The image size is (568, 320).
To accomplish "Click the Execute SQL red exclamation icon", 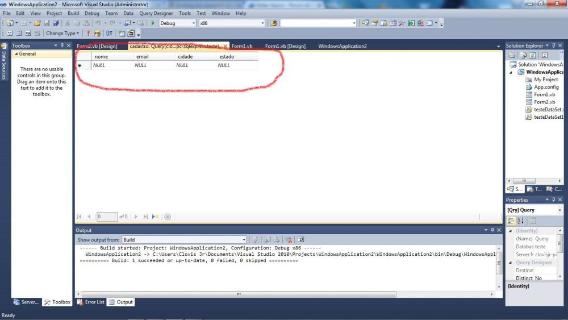I will point(88,34).
